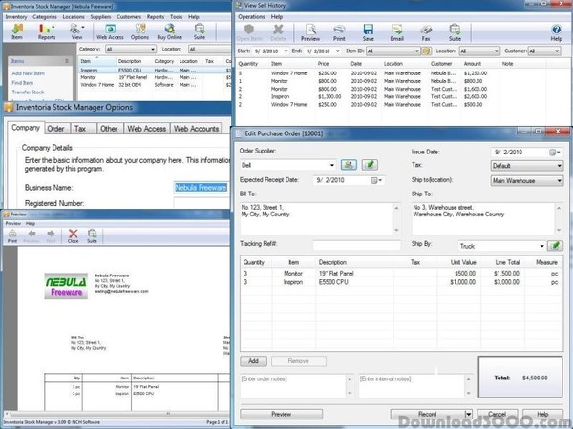
Task: Click the internal notes text box
Action: coord(412,385)
